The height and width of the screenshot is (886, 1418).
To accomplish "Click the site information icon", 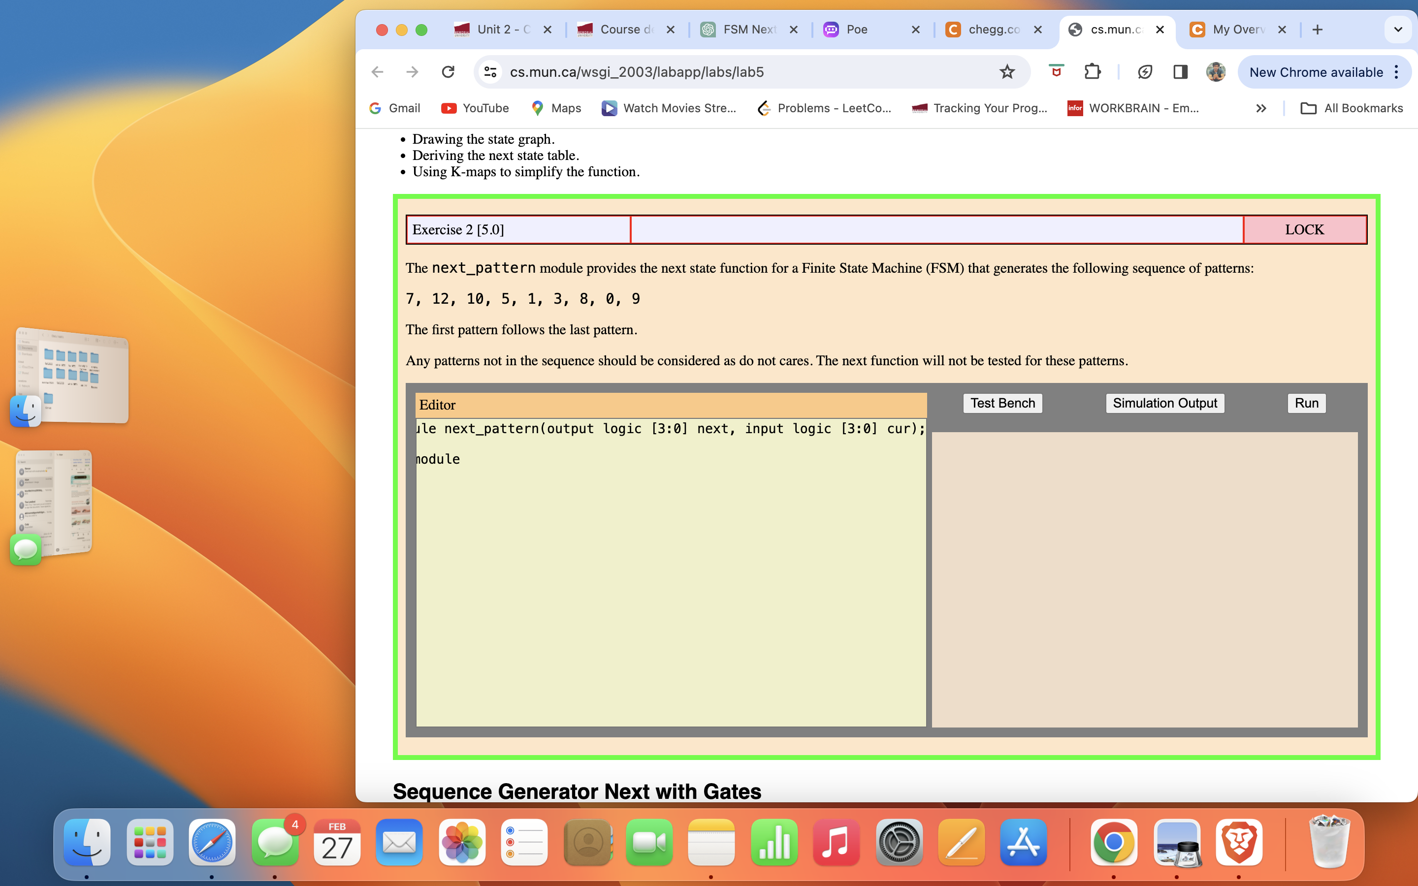I will [490, 72].
